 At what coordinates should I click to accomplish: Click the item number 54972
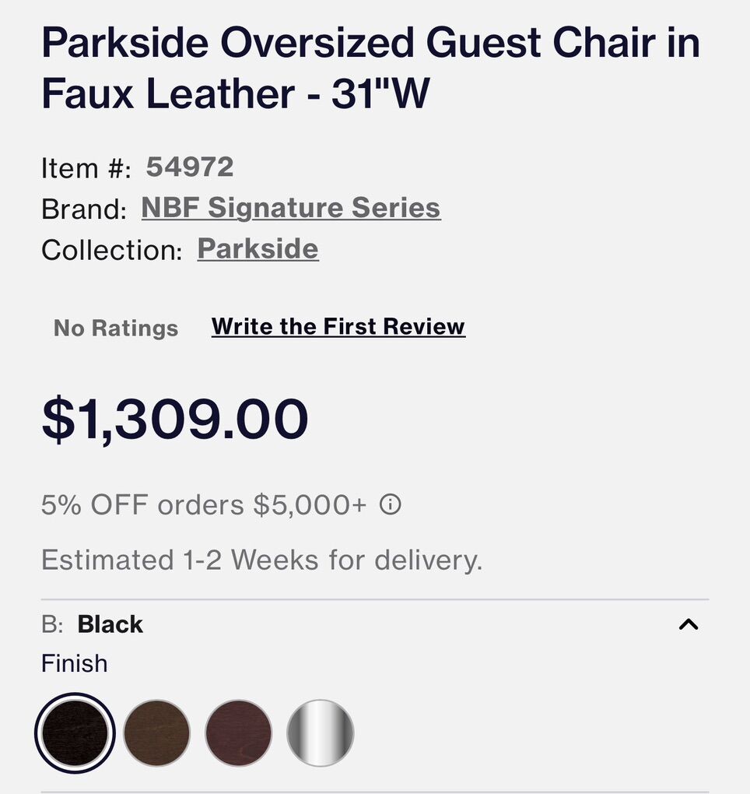pos(190,167)
